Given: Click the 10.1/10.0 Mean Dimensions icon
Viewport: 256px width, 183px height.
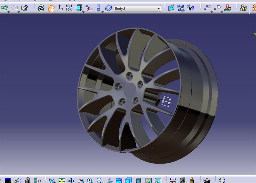Looking at the screenshot, I should point(69,8).
